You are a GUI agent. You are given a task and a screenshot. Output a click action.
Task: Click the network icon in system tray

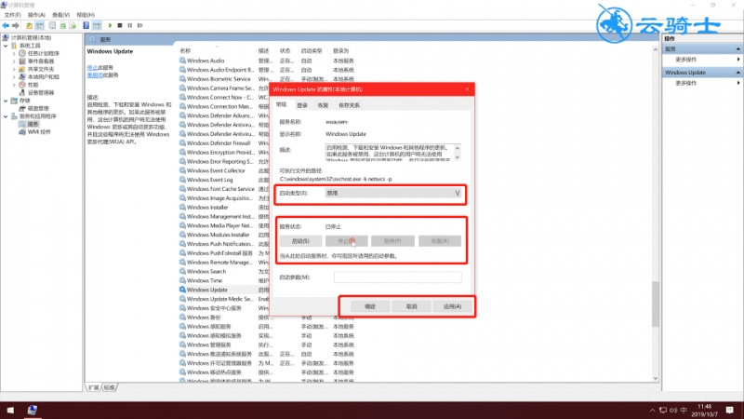tap(663, 410)
